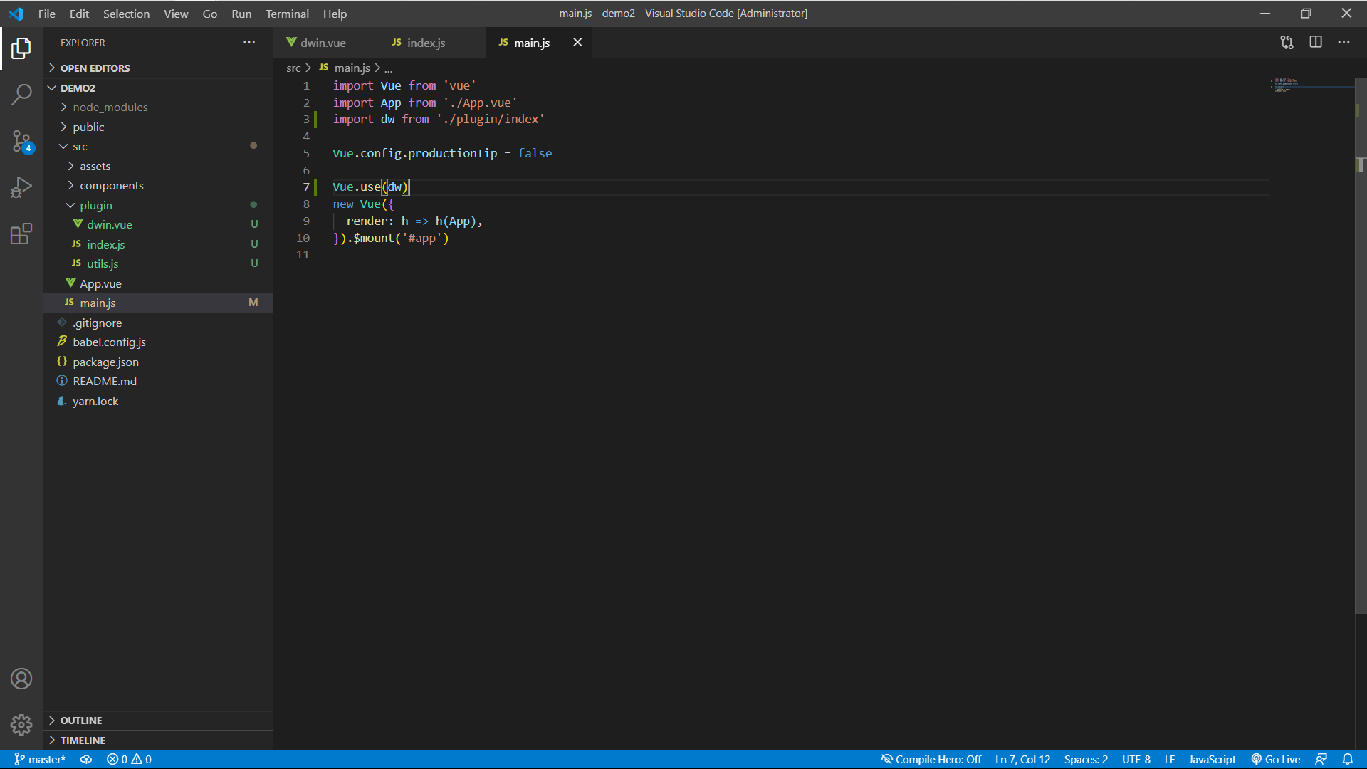Switch to the dwin.vue tab

325,43
